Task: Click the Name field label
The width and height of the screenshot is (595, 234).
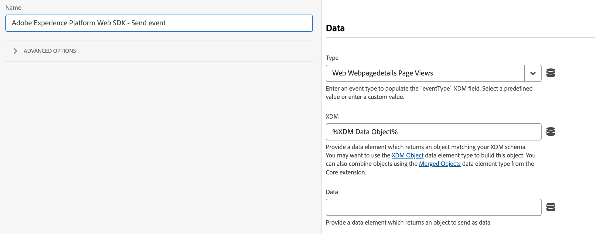Action: tap(13, 8)
